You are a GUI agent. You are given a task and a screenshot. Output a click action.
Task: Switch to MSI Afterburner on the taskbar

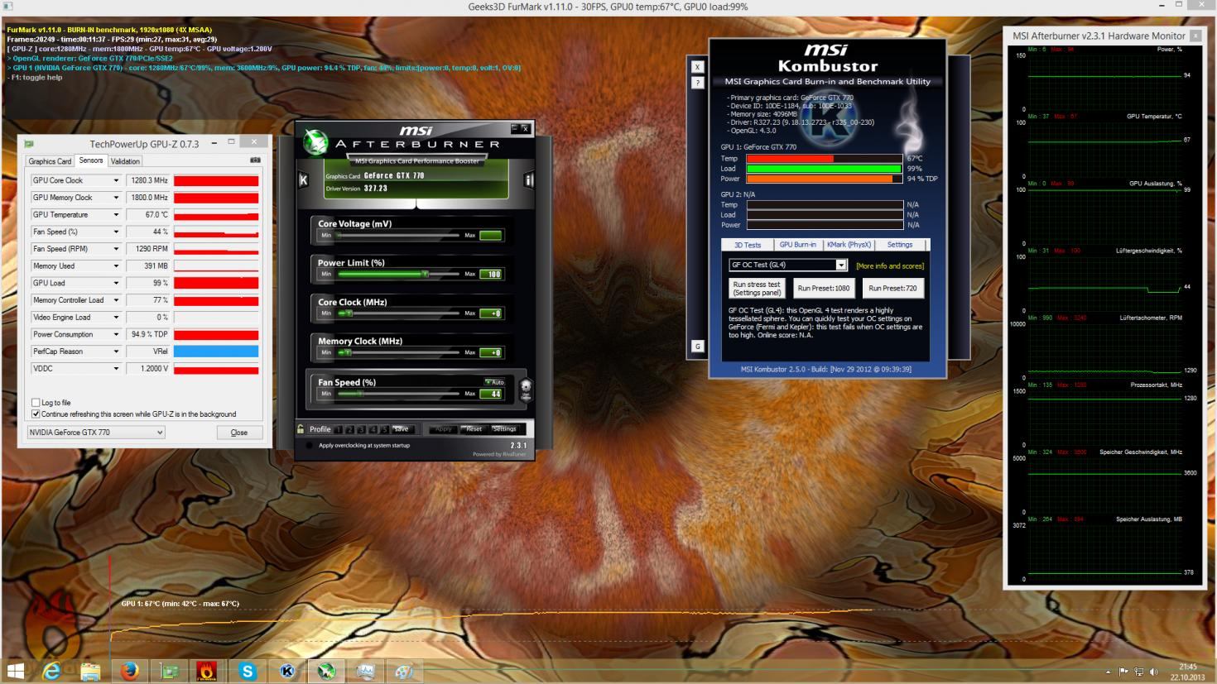(326, 671)
